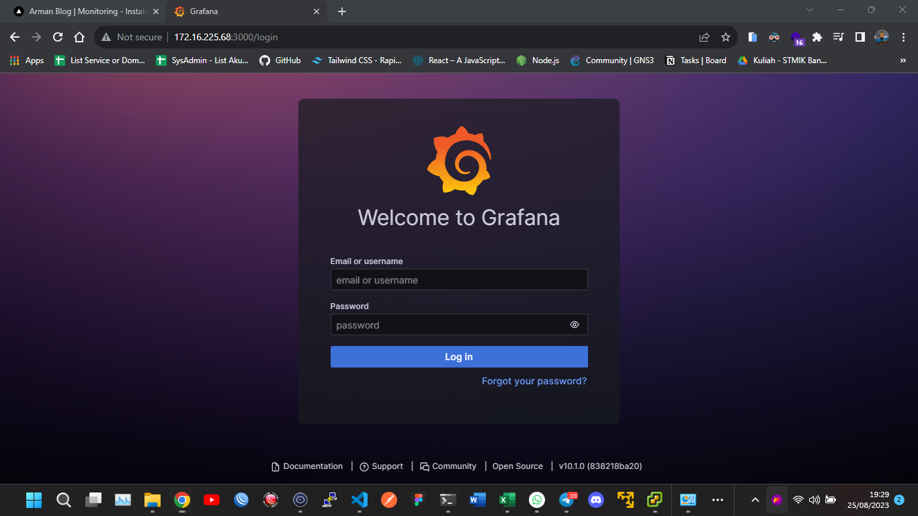
Task: Click the Log in button
Action: coord(459,357)
